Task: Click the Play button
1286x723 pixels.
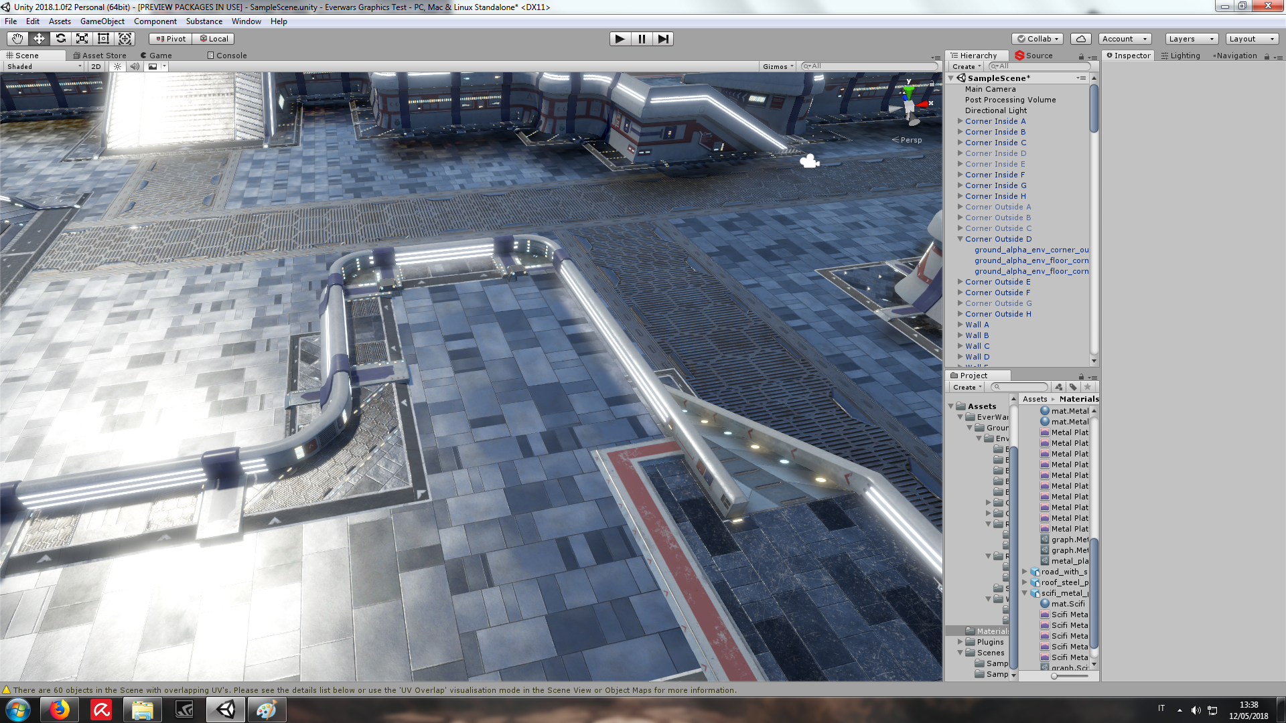Action: [620, 39]
